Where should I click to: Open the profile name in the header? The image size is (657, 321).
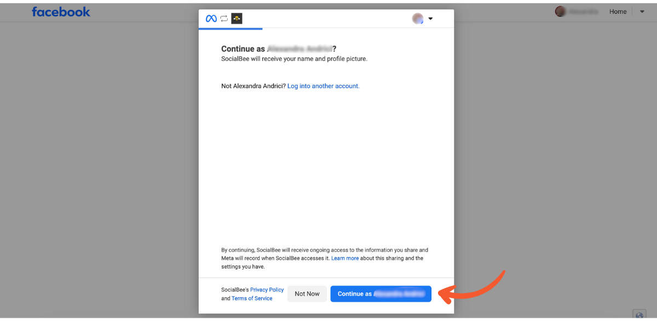[x=583, y=11]
